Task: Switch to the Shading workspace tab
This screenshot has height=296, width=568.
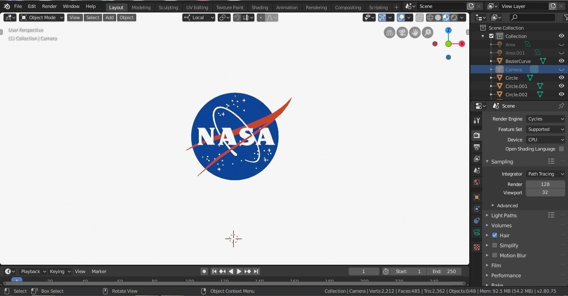Action: pyautogui.click(x=260, y=7)
